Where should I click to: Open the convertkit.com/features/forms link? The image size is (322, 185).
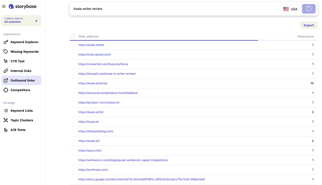pos(103,64)
